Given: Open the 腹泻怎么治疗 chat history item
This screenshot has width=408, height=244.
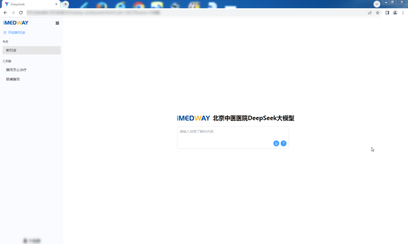Looking at the screenshot, I should click(16, 70).
